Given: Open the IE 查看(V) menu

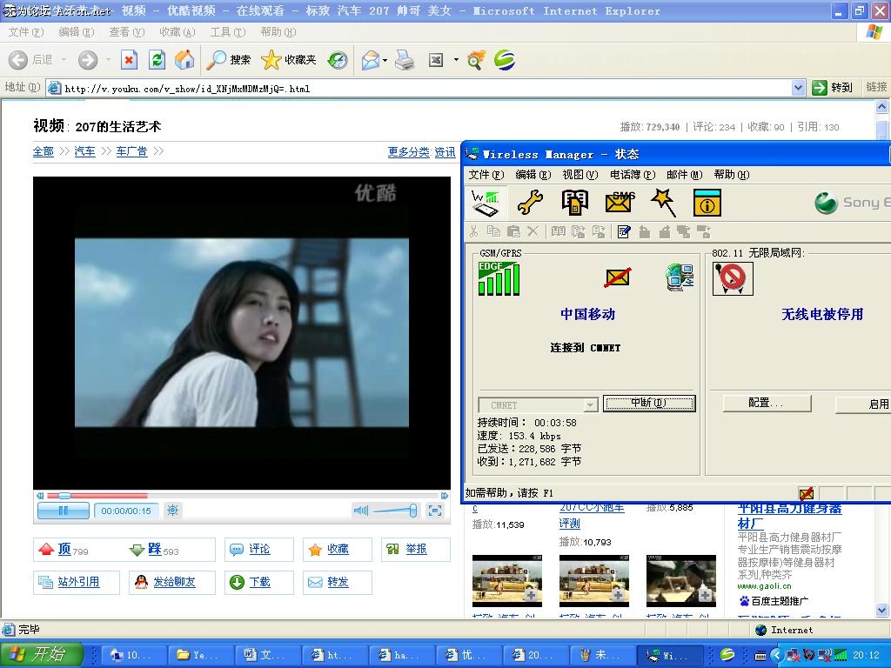Looking at the screenshot, I should [x=127, y=32].
